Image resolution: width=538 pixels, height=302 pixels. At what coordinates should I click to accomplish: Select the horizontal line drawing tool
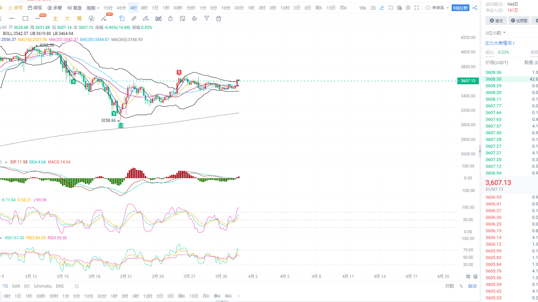pos(12,18)
